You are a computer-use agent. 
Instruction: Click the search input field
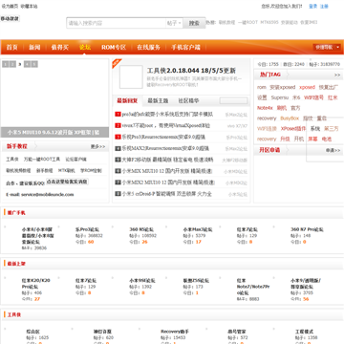tap(117, 23)
